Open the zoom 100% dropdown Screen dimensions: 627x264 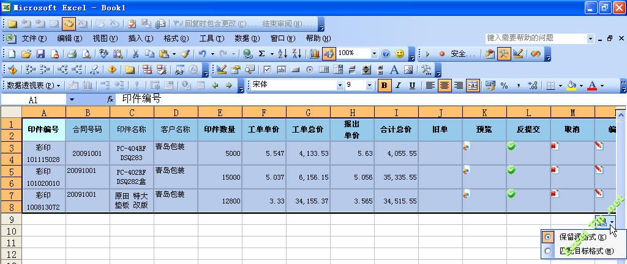click(x=374, y=54)
